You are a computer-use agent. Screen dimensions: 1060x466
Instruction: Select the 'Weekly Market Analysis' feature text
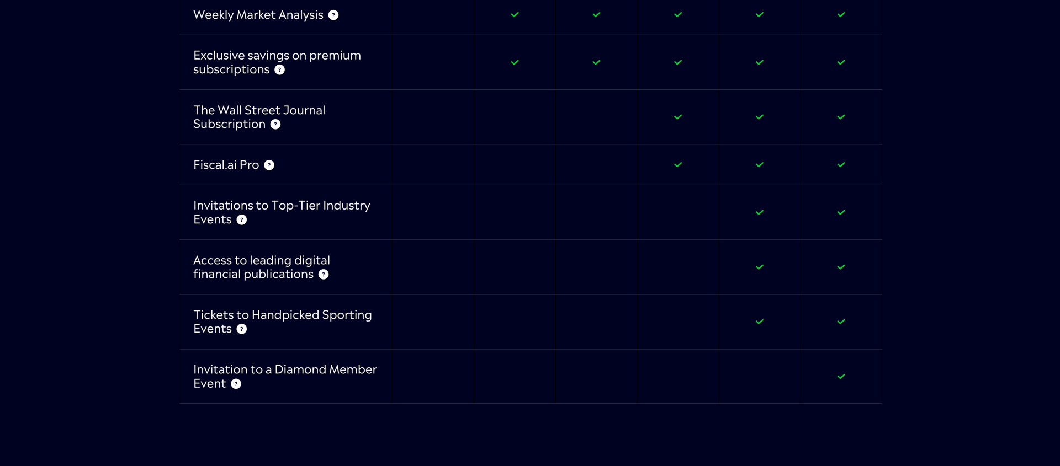[258, 15]
